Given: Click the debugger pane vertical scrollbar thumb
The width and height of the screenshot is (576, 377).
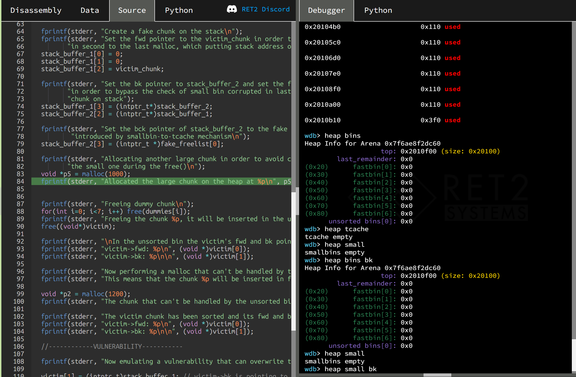Looking at the screenshot, I should tap(574, 356).
